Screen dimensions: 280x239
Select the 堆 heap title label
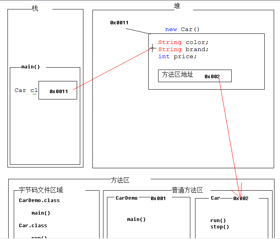coord(177,6)
